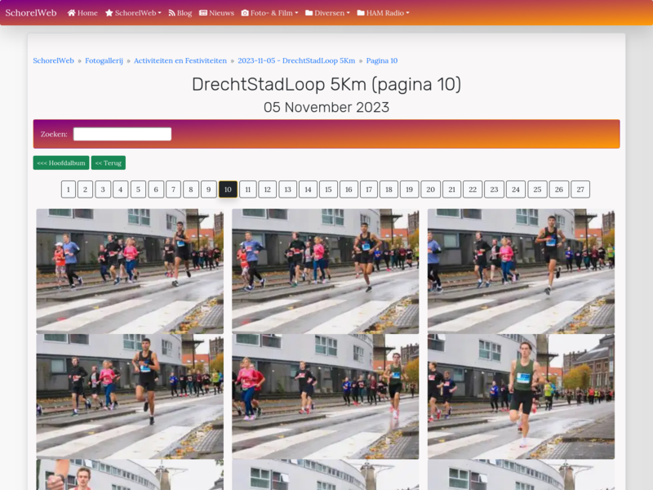Go to gallery page 6
The image size is (653, 490).
[156, 189]
